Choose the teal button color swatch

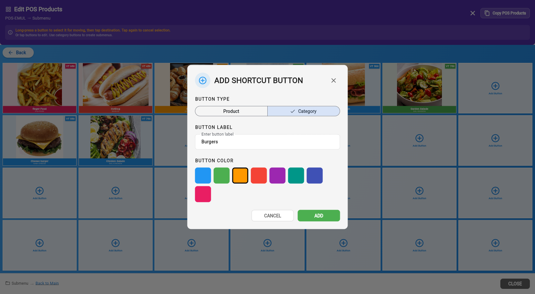click(296, 175)
